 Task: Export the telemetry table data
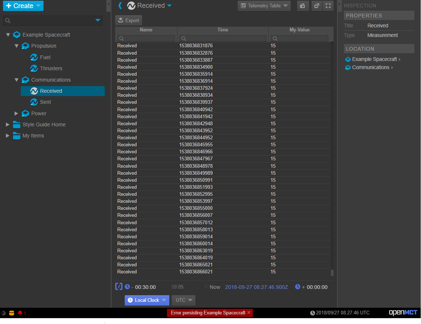click(128, 20)
